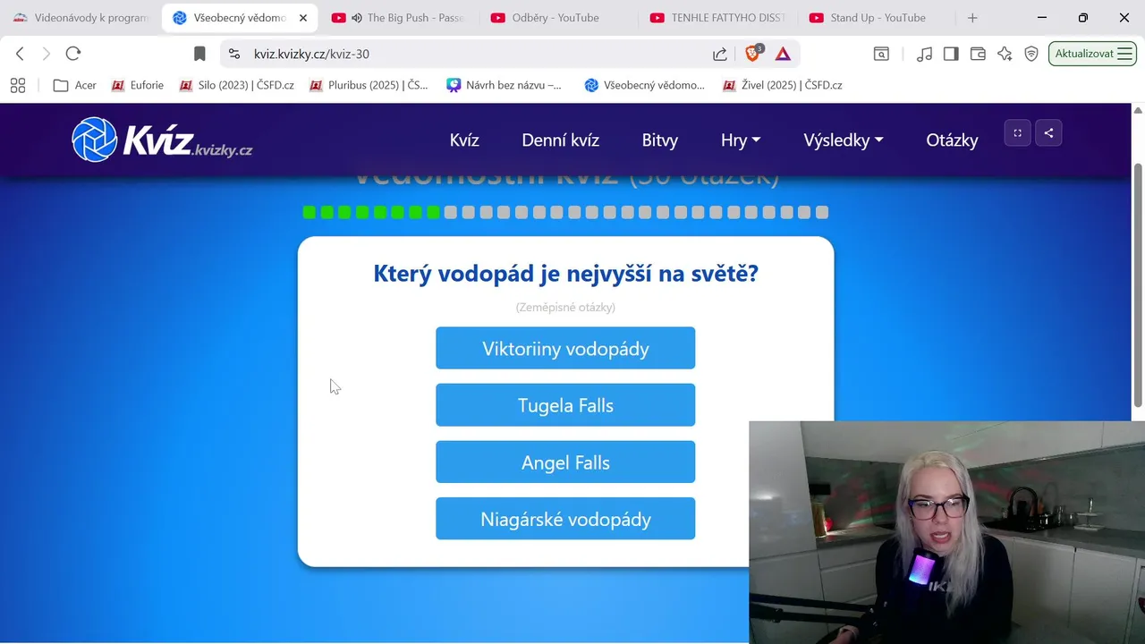The width and height of the screenshot is (1145, 644).
Task: Click the page vertical scrollbar
Action: point(1138,286)
